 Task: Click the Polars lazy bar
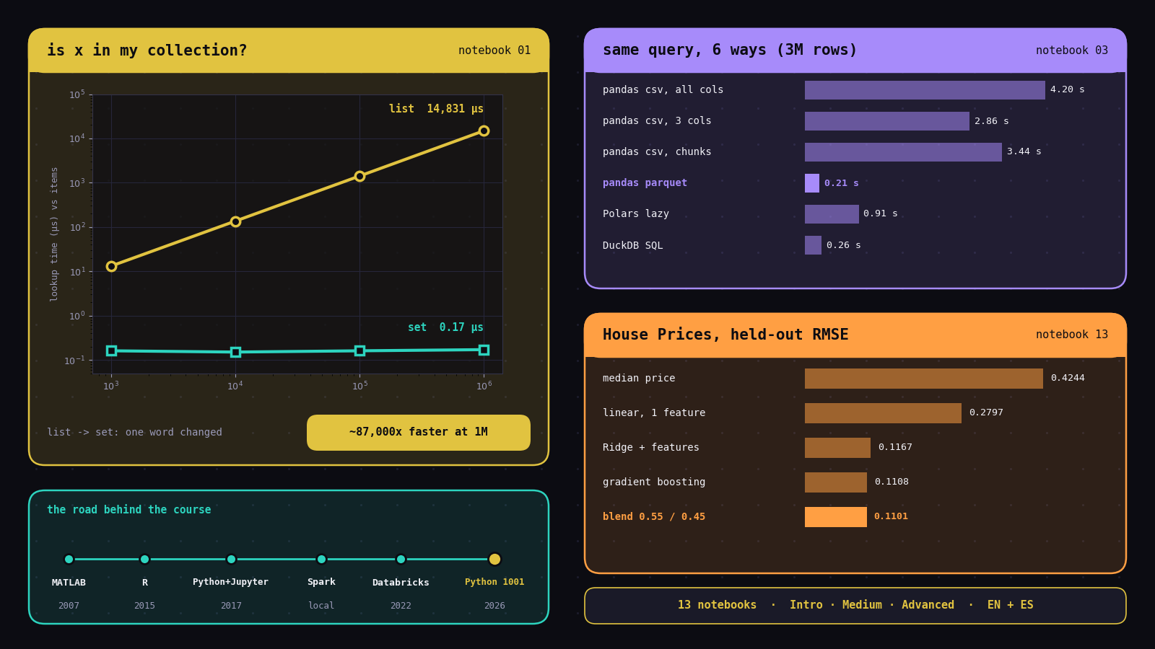832,214
